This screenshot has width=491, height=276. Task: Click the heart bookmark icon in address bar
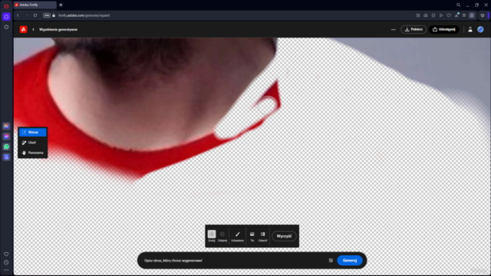449,15
